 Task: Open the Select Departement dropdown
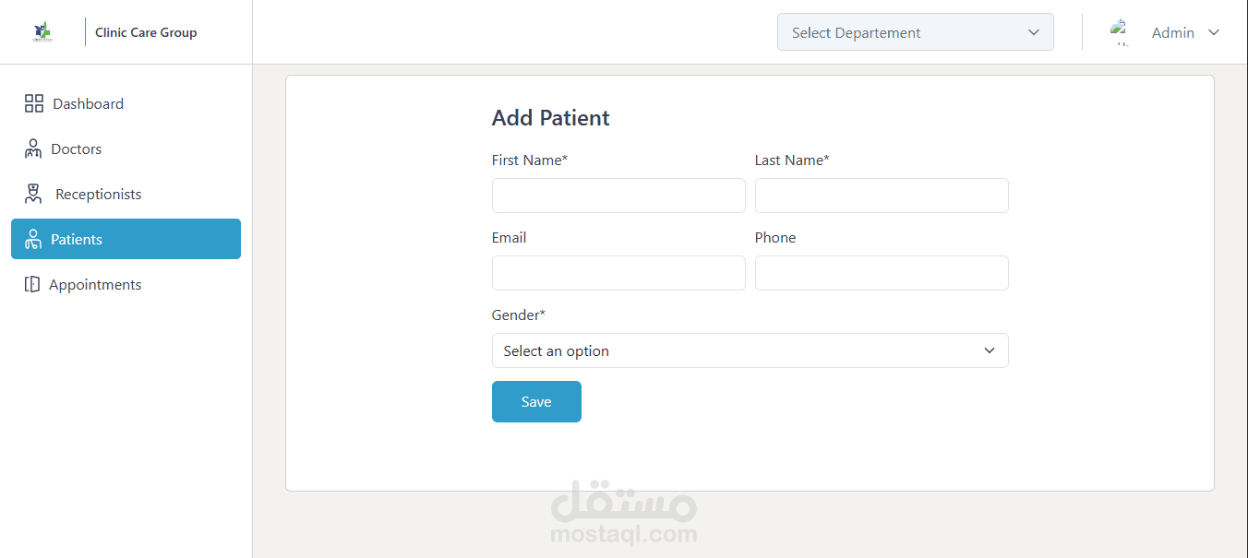click(915, 32)
